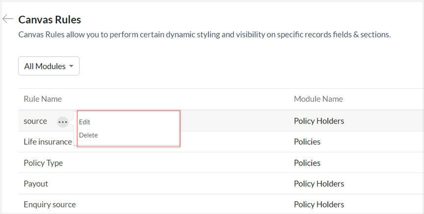
Task: Open the Life insurance rule
Action: point(48,142)
